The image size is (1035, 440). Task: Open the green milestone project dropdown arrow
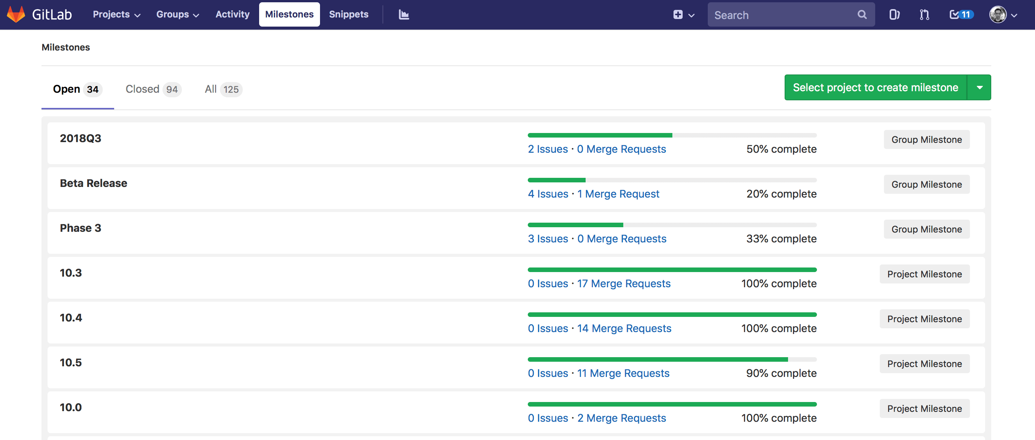pyautogui.click(x=979, y=87)
